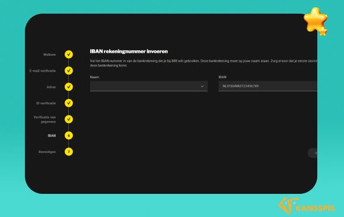The height and width of the screenshot is (217, 344).
Task: Click the IBAN label above input field
Action: [222, 77]
